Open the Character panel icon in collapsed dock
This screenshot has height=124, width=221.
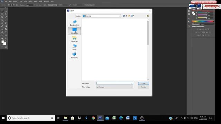pyautogui.click(x=189, y=18)
